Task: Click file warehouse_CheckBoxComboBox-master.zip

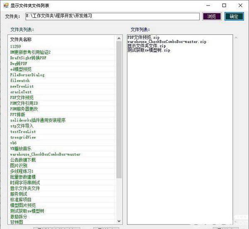Action: [167, 42]
